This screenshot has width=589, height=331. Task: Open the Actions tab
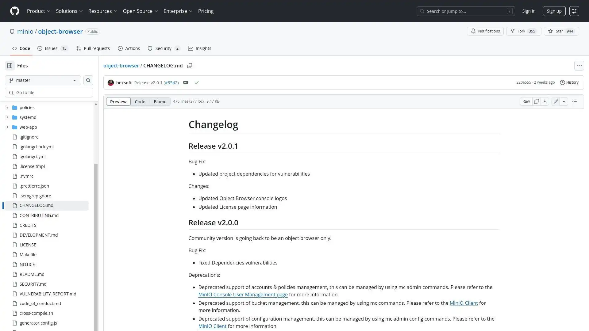click(x=129, y=48)
